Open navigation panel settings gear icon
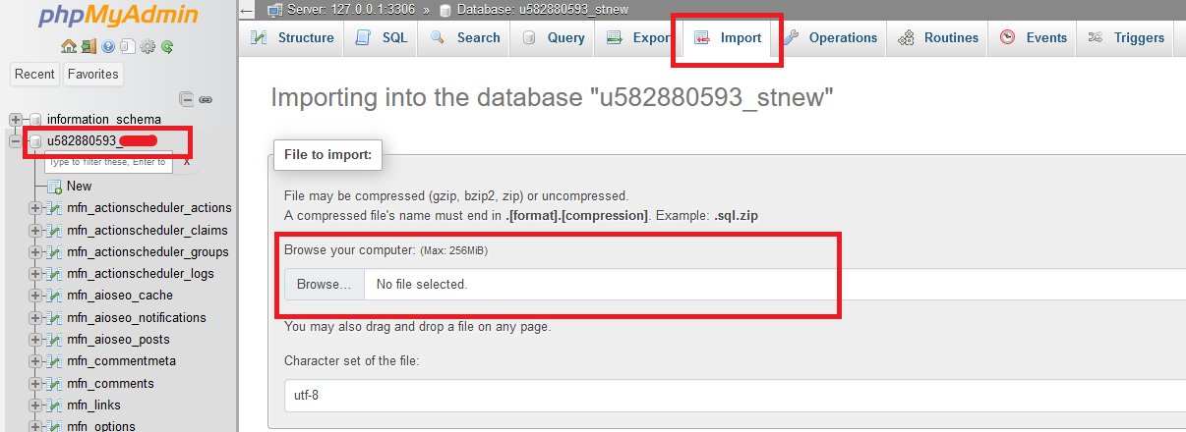The width and height of the screenshot is (1186, 432). [148, 46]
